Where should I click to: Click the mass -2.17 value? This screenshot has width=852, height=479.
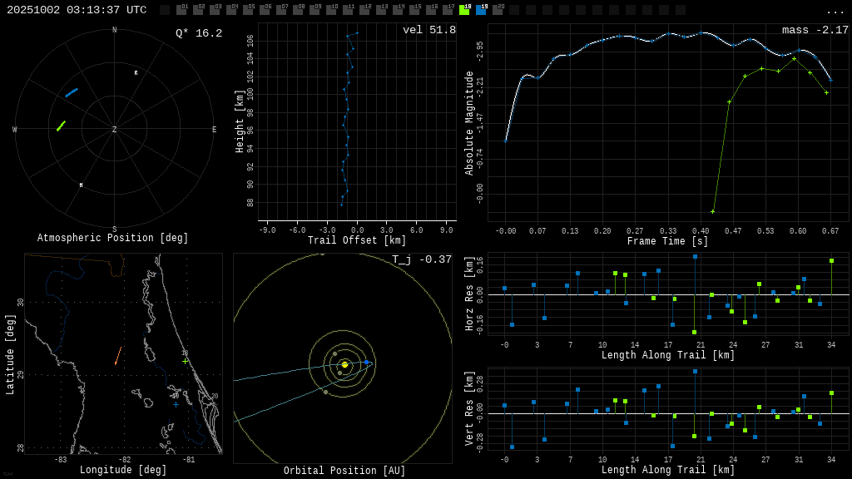(815, 30)
